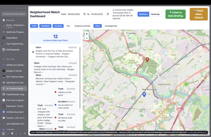This screenshot has height=137, width=211.
Task: Click the '12 Incidents Matching Filters' counter card
Action: tap(55, 38)
